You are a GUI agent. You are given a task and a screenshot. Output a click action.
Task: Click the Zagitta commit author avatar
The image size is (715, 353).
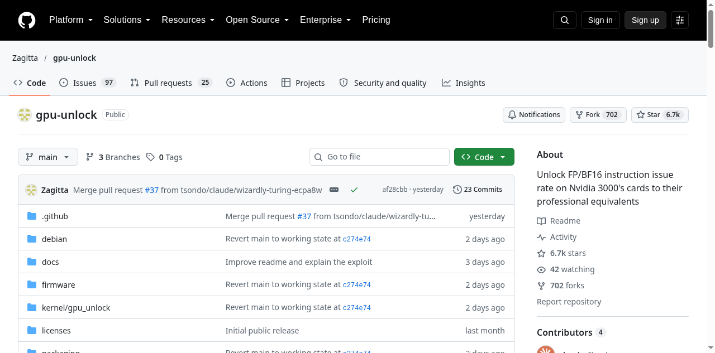click(31, 190)
